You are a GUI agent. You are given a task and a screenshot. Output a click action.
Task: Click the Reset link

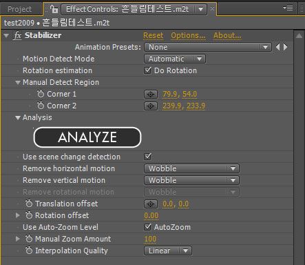coord(153,35)
